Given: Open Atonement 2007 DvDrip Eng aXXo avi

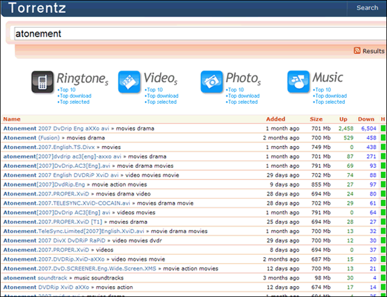Looking at the screenshot, I should click(x=56, y=129).
